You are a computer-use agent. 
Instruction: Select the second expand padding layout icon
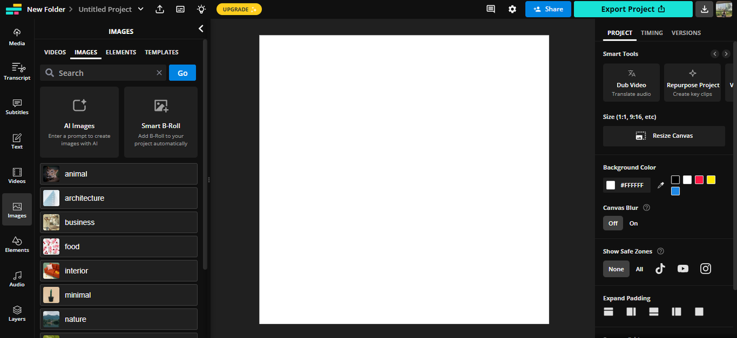coord(631,312)
